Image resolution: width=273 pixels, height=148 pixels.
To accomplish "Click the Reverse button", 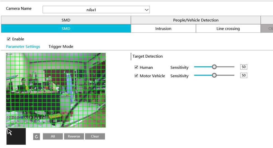I will (x=74, y=137).
